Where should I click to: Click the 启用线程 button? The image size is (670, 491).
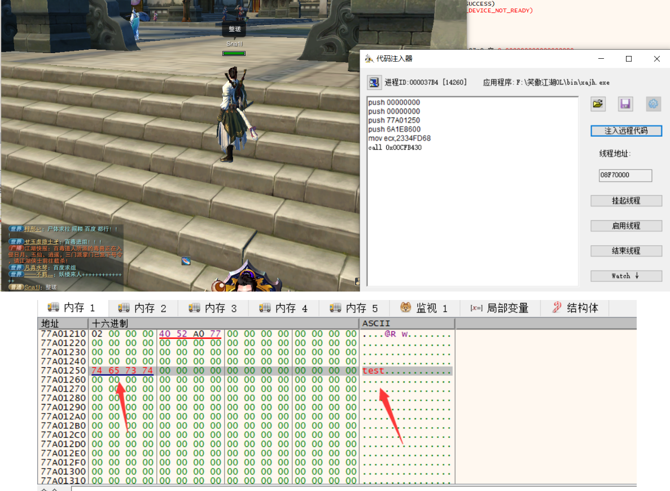[626, 226]
